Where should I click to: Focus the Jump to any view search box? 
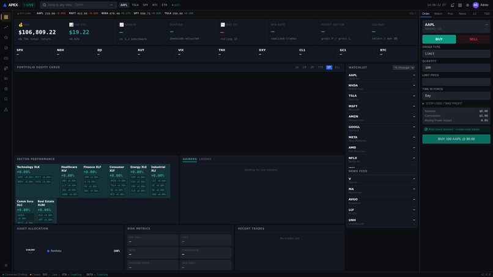click(78, 5)
